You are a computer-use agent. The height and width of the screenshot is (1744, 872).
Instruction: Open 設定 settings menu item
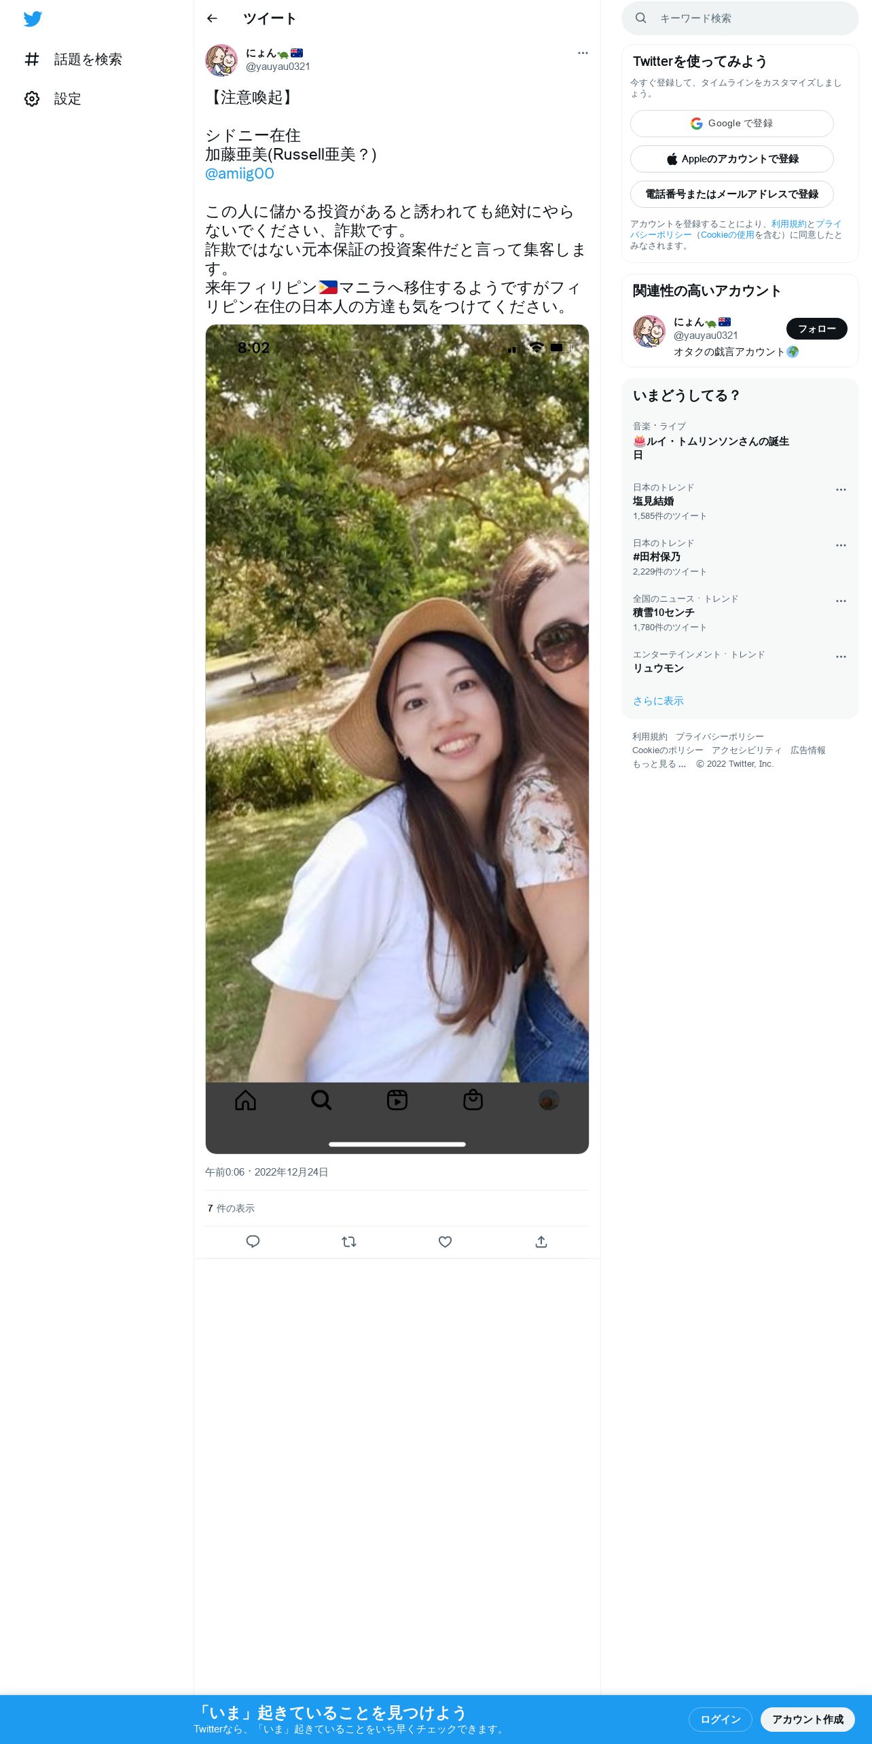(x=53, y=99)
